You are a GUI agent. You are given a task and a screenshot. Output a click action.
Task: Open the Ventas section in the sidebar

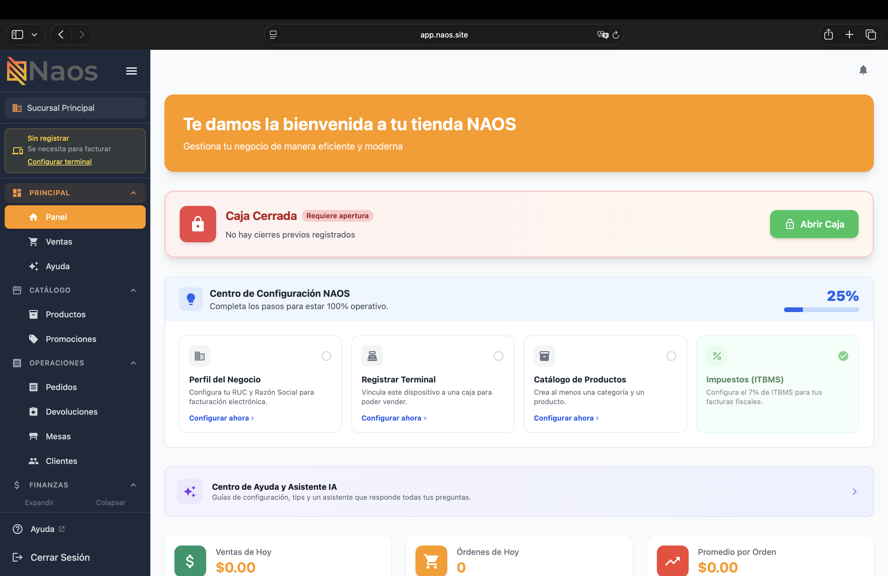[x=59, y=241]
